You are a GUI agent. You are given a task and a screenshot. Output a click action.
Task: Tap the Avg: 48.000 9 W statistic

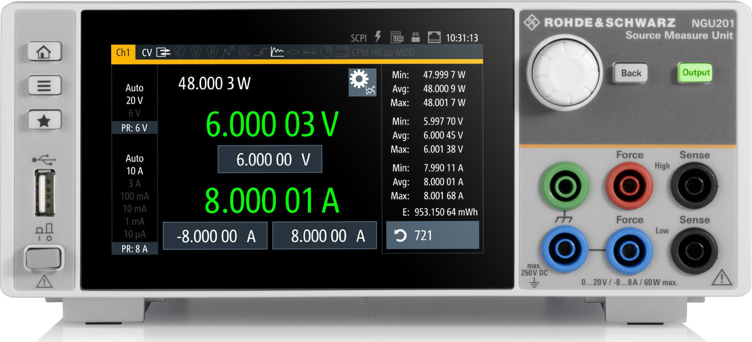click(429, 89)
